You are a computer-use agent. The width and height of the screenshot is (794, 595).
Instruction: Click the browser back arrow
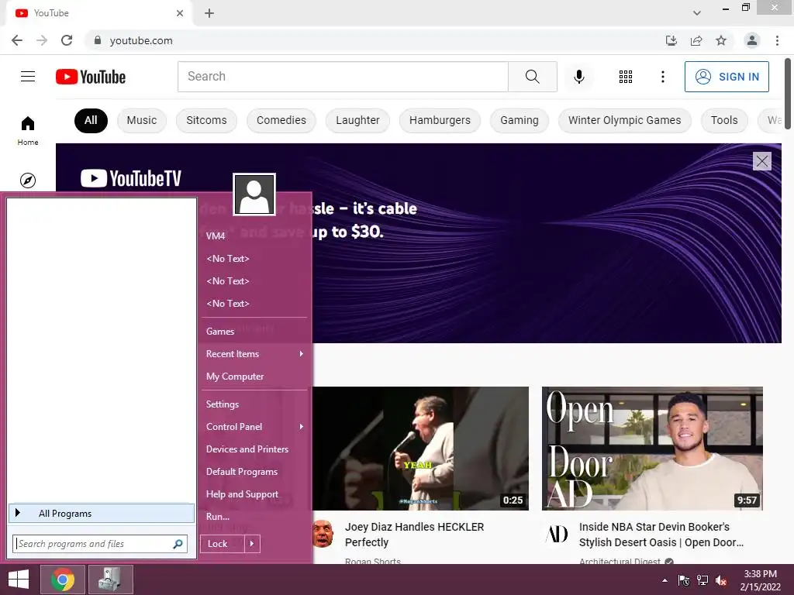pos(17,40)
